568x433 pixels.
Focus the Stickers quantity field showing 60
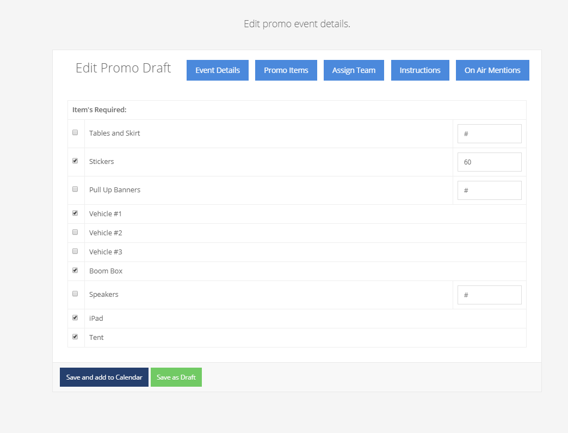pyautogui.click(x=489, y=162)
